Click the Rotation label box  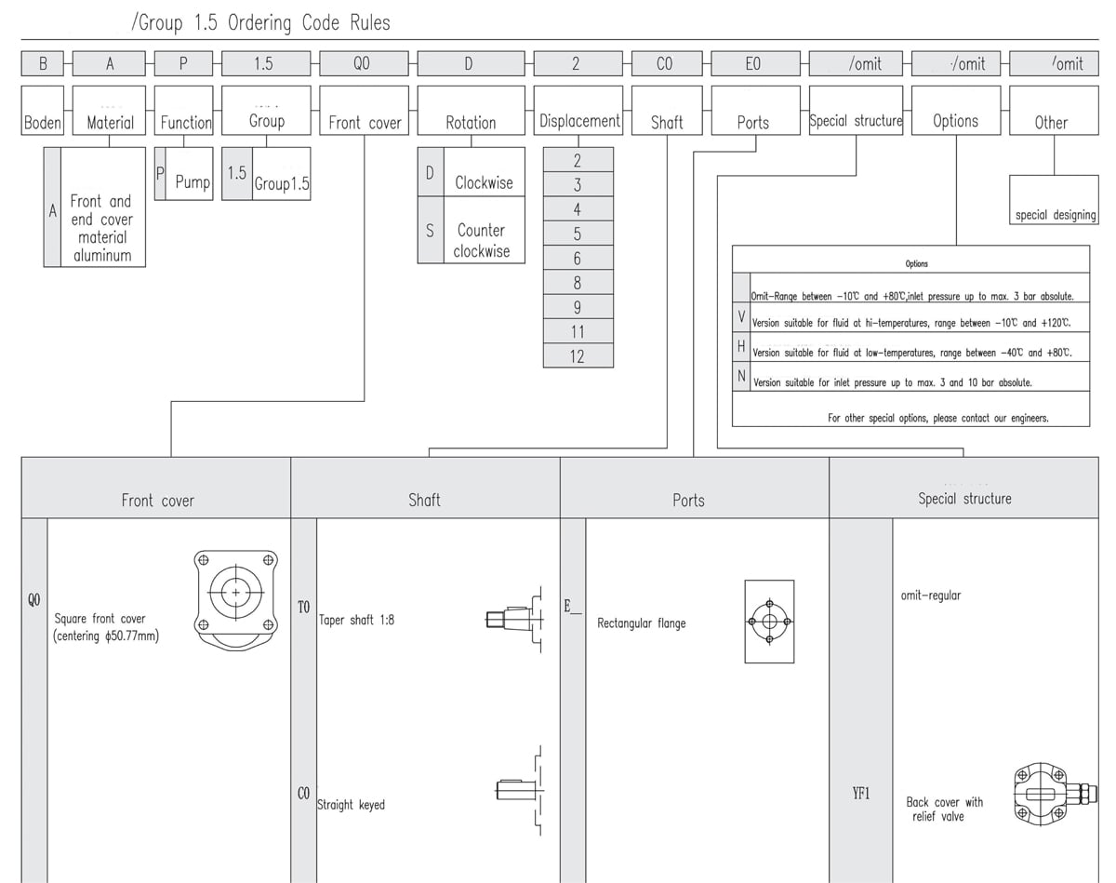(x=471, y=122)
